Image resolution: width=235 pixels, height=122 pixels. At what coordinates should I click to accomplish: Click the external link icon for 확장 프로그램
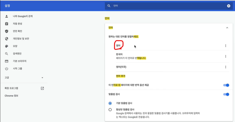pyautogui.click(x=42, y=88)
